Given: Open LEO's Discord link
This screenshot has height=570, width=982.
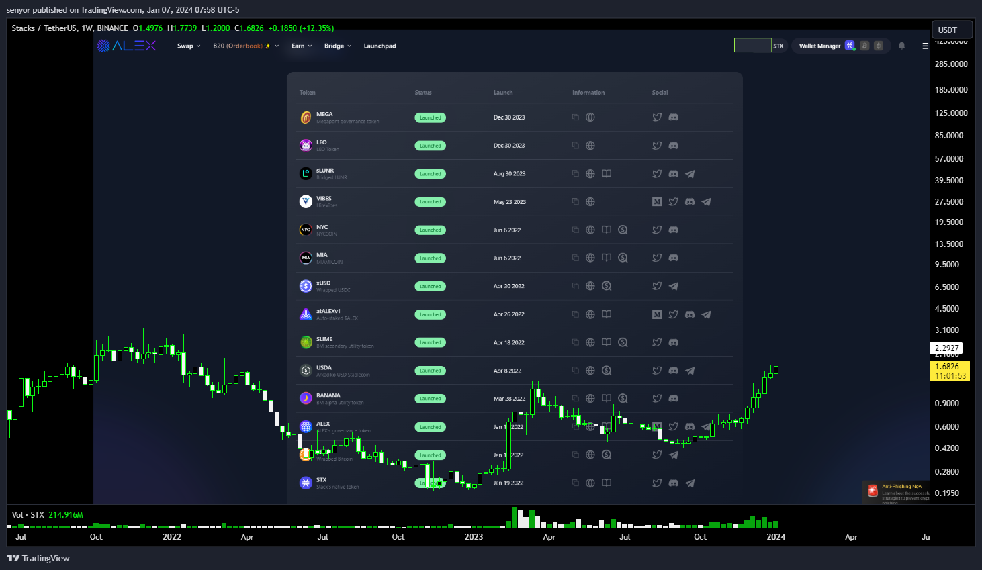Looking at the screenshot, I should click(674, 145).
